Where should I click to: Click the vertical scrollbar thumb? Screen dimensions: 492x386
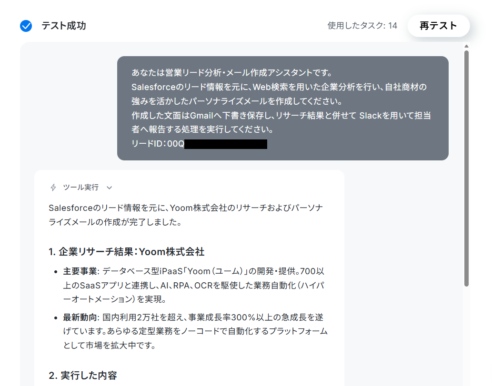[467, 168]
